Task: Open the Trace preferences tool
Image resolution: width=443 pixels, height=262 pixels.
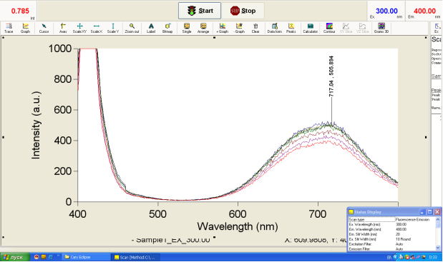Action: coord(9,28)
